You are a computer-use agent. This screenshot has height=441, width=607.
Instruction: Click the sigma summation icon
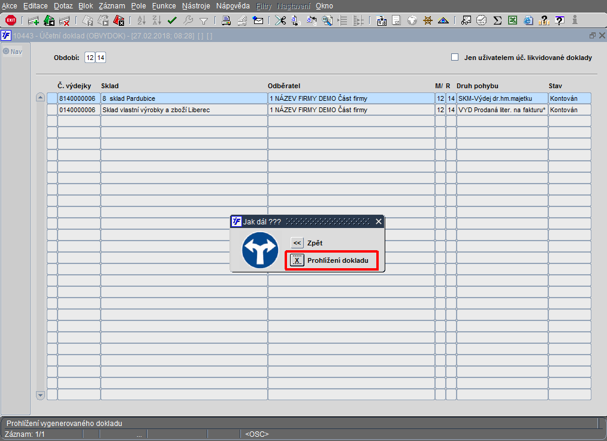[x=497, y=20]
